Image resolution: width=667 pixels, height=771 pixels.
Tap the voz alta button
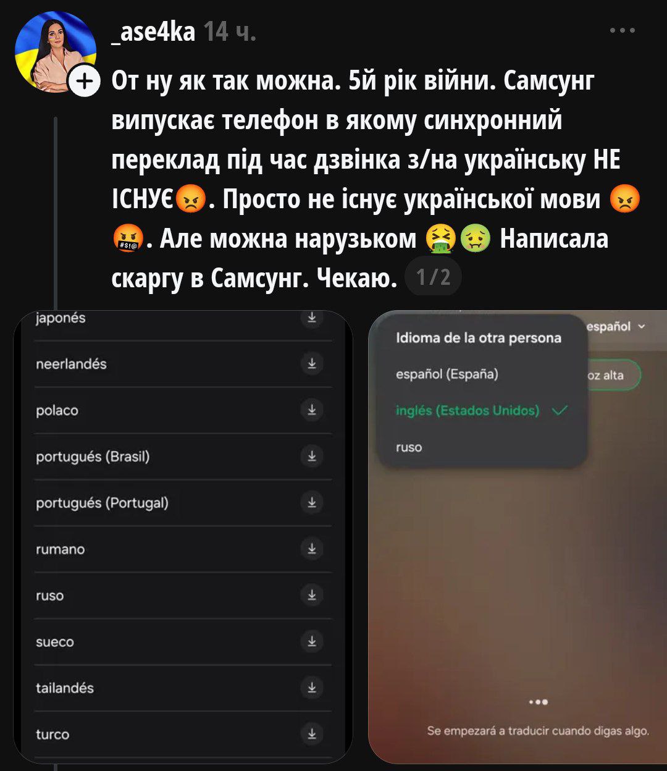pos(613,375)
